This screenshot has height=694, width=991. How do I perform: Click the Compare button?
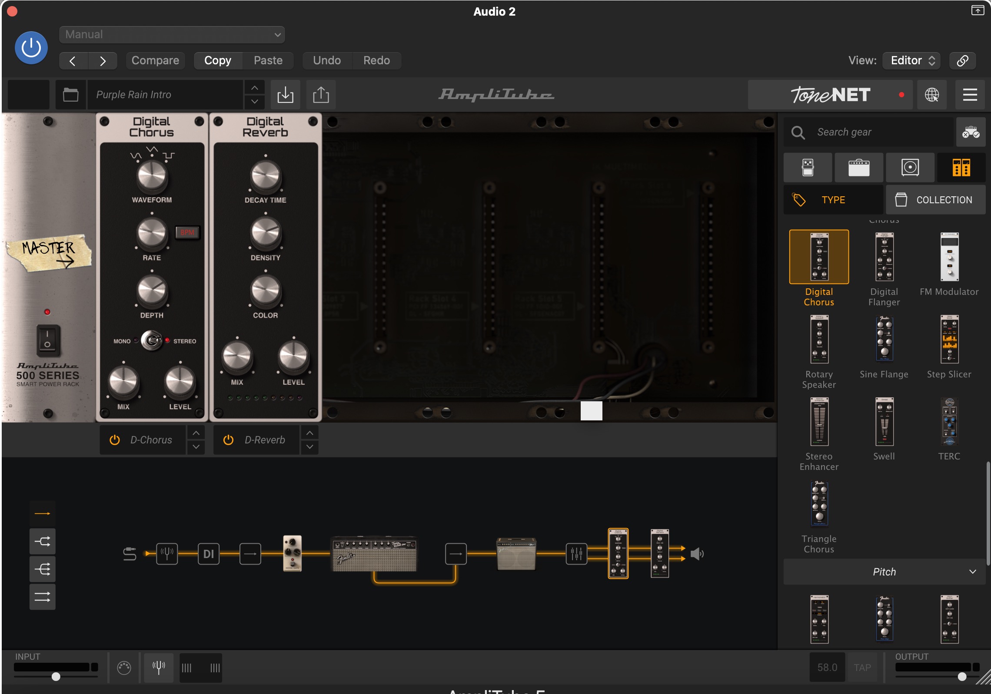[x=155, y=61]
